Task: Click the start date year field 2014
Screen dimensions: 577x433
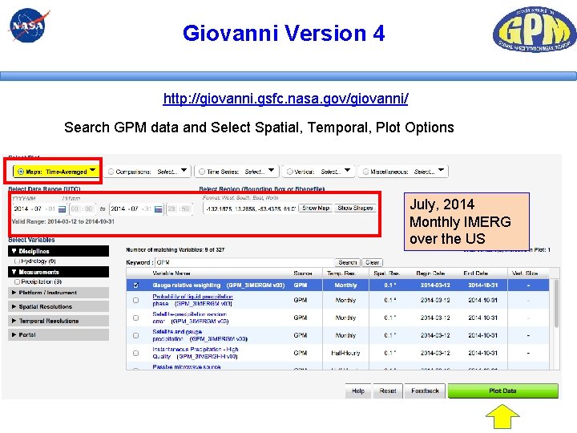Action: point(22,208)
